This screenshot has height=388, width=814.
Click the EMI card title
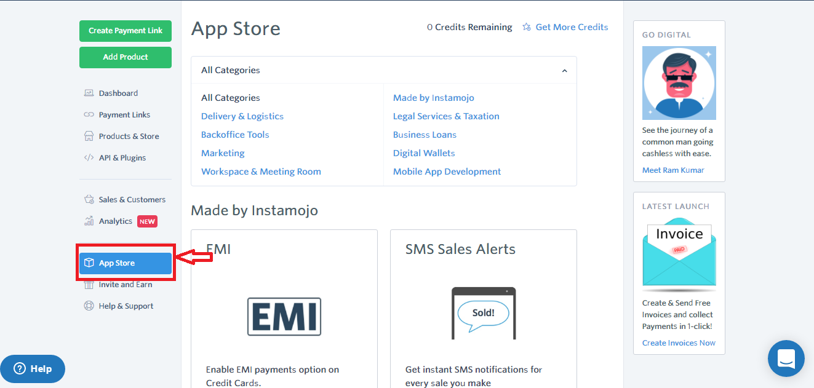[218, 249]
